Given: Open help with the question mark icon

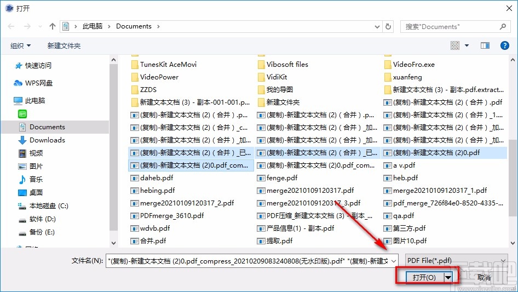Looking at the screenshot, I should point(505,45).
